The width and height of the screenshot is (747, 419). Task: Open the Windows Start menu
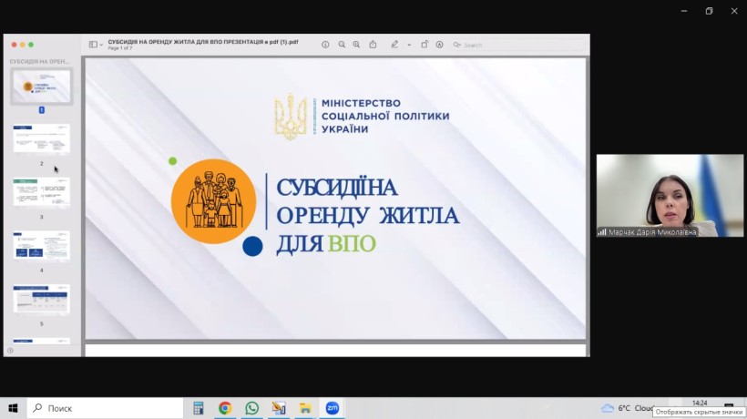coord(13,408)
